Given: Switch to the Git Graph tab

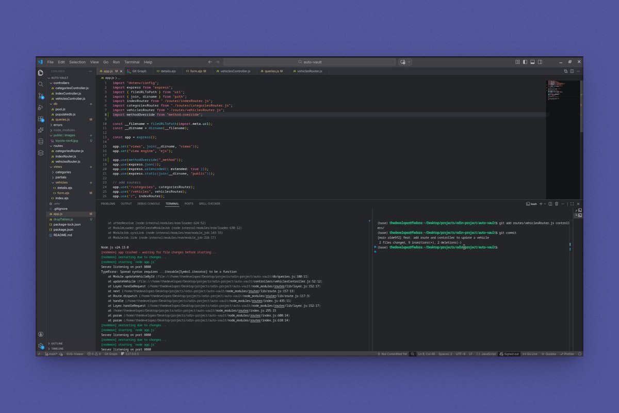Looking at the screenshot, I should tap(139, 71).
